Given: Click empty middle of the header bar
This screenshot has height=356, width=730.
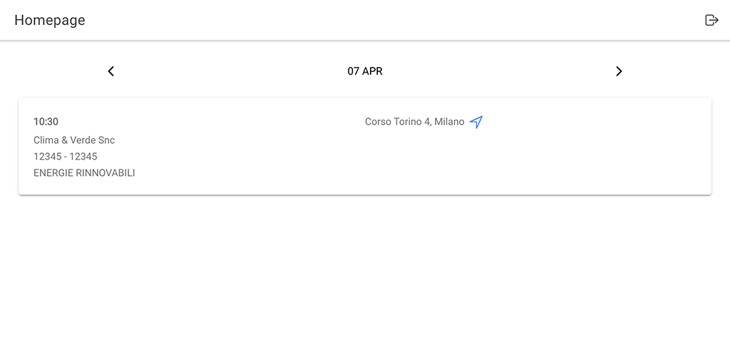Looking at the screenshot, I should pyautogui.click(x=365, y=20).
